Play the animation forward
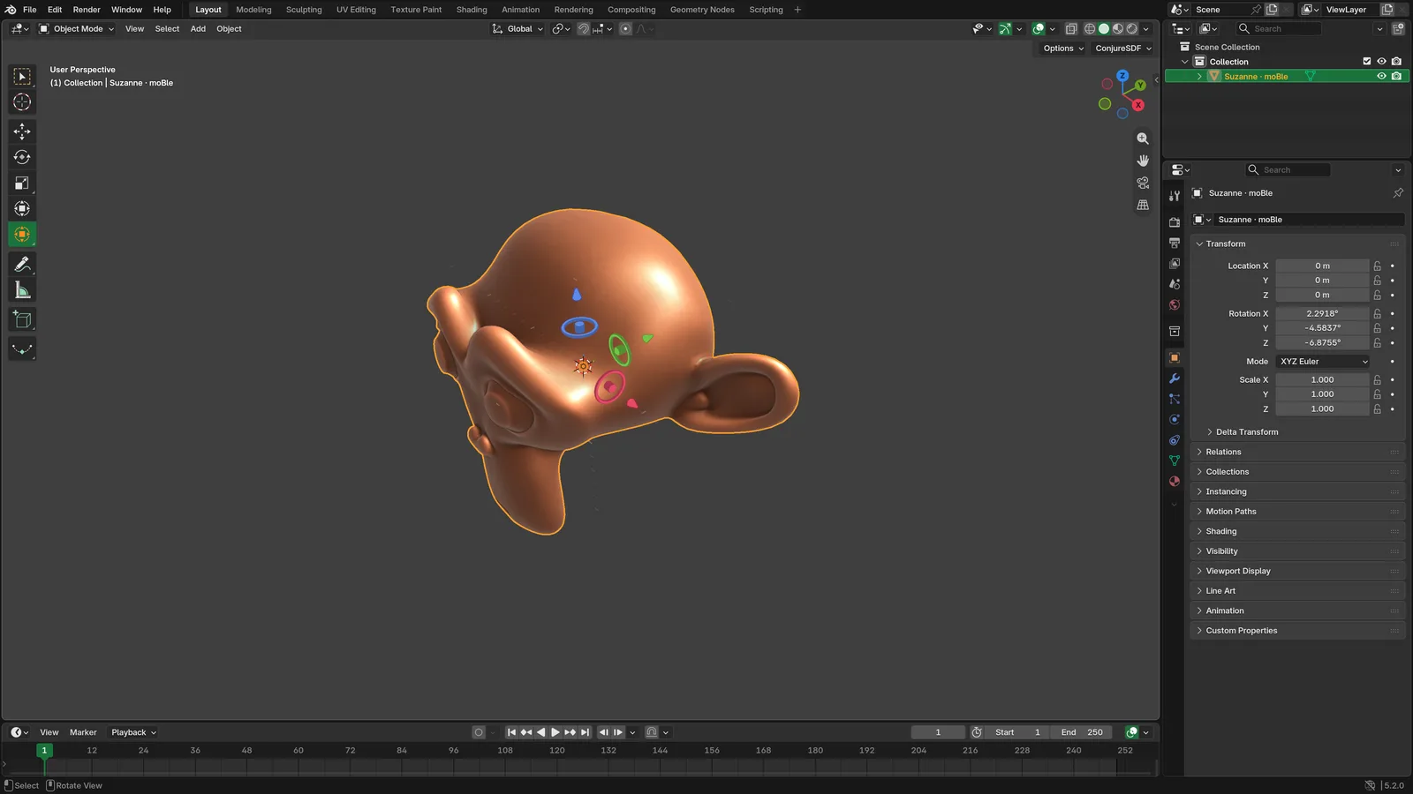1413x794 pixels. coord(555,732)
